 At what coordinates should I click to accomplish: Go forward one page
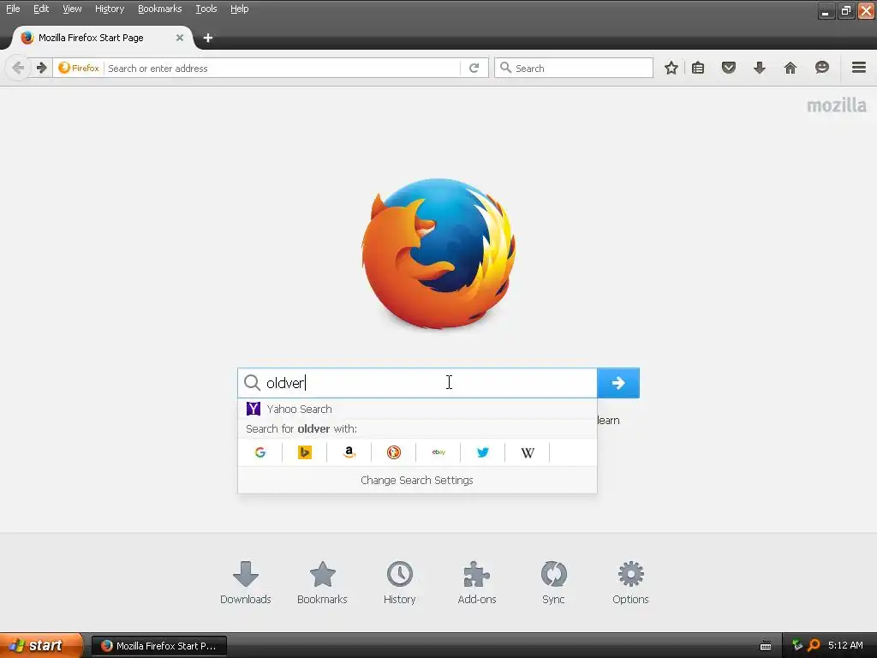tap(41, 68)
